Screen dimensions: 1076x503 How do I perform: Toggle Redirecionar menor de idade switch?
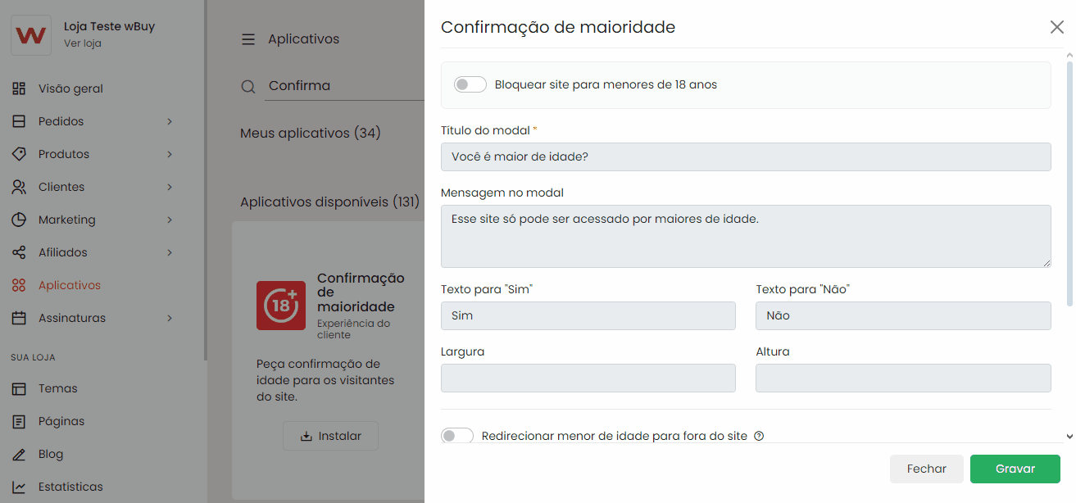(x=457, y=436)
